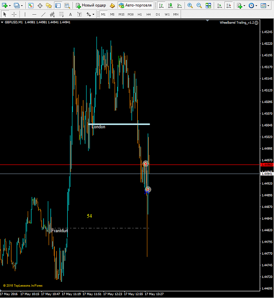Toggle the Terminal panel icon
The height and width of the screenshot is (298, 274).
coord(58,6)
